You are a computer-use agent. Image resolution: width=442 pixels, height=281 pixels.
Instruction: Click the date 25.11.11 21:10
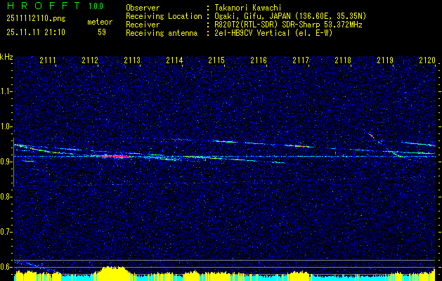coord(36,32)
